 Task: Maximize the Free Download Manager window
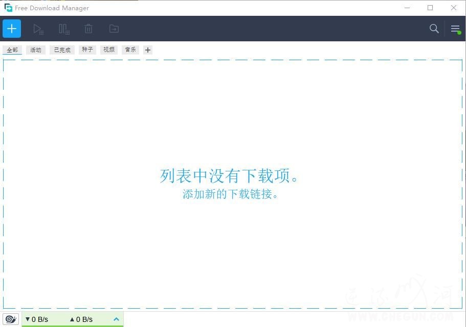[430, 8]
